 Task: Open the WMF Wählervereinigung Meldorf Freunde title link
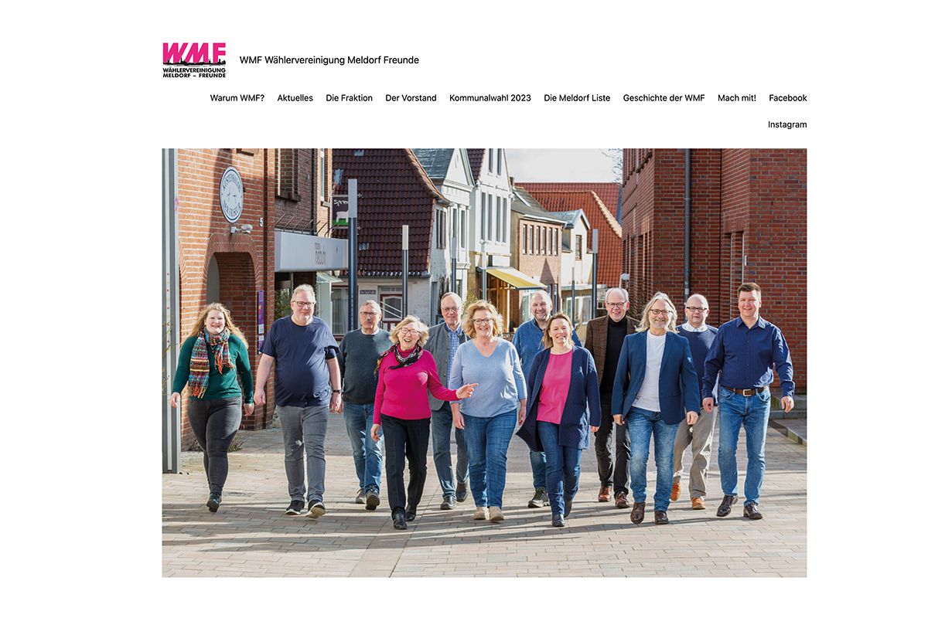click(329, 60)
